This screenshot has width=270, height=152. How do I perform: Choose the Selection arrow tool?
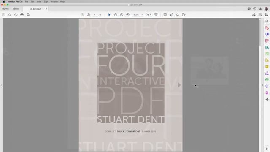[x=109, y=15]
